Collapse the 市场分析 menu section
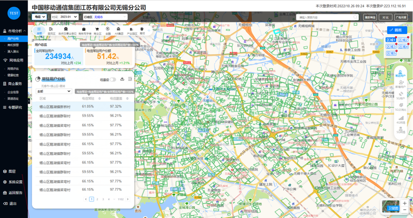The image size is (413, 218). point(24,31)
